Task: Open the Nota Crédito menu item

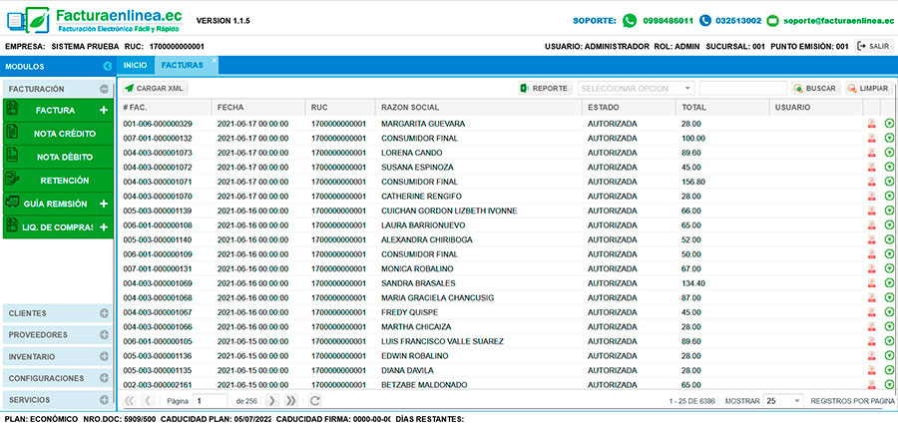Action: tap(58, 133)
